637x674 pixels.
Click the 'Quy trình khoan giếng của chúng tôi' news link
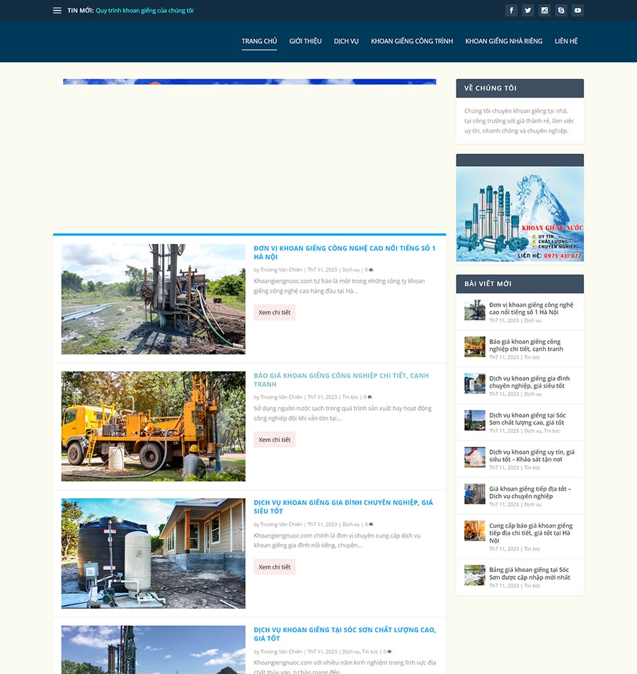[144, 11]
